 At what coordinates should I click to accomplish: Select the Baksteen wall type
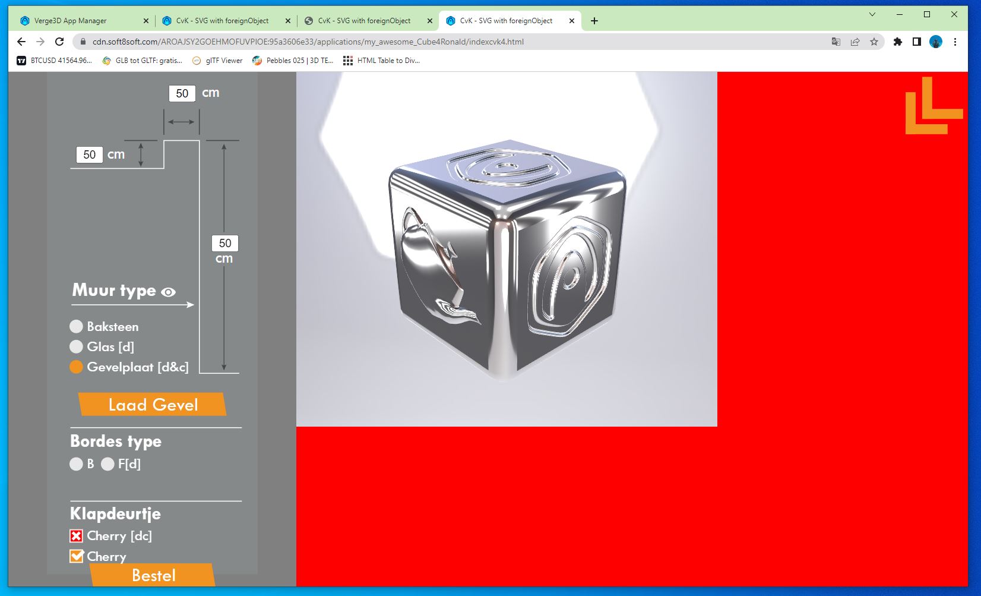(x=76, y=326)
